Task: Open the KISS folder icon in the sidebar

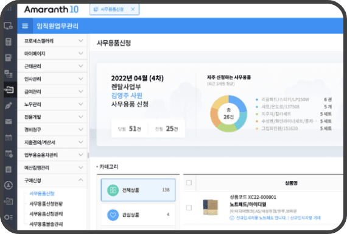Action: click(x=9, y=201)
